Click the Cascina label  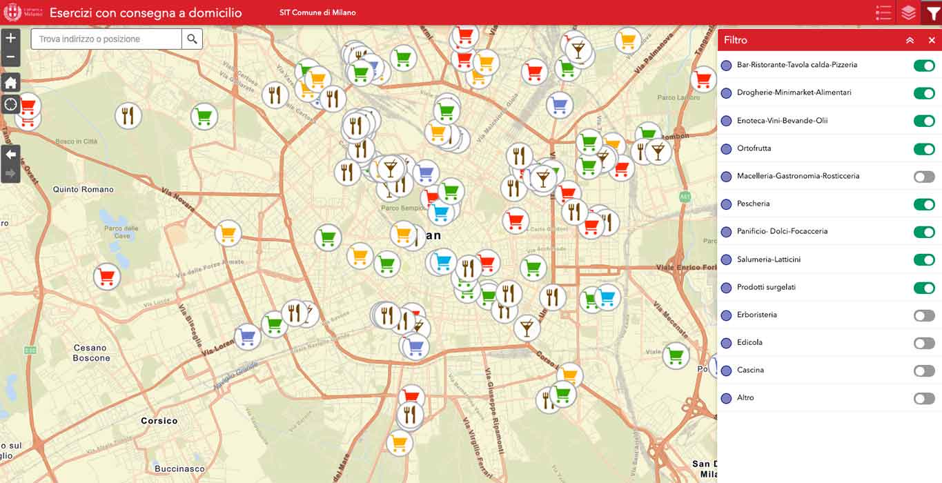click(x=750, y=370)
